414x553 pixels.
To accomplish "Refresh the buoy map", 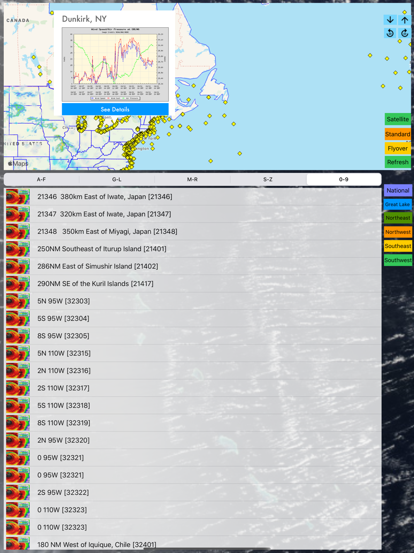I will tap(397, 162).
